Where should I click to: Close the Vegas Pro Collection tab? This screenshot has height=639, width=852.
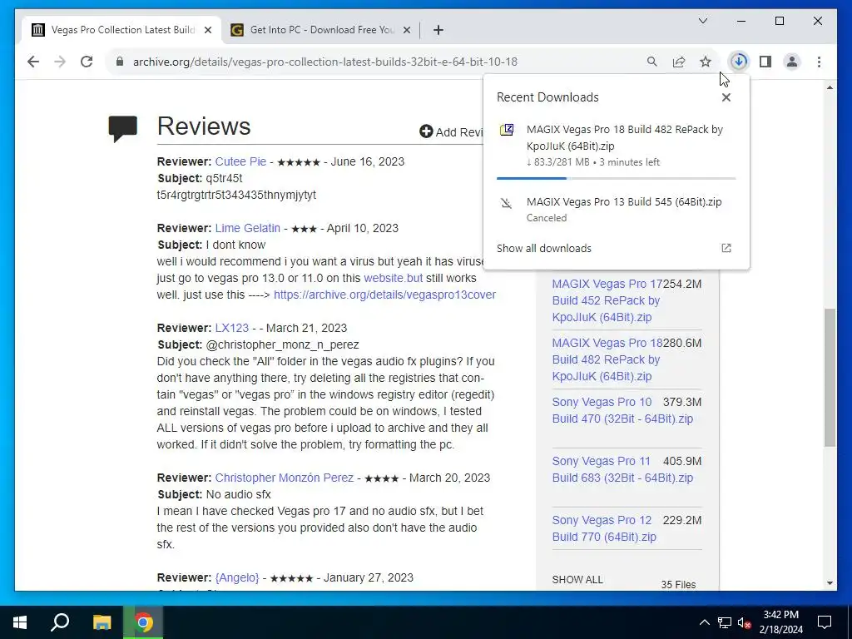(207, 30)
